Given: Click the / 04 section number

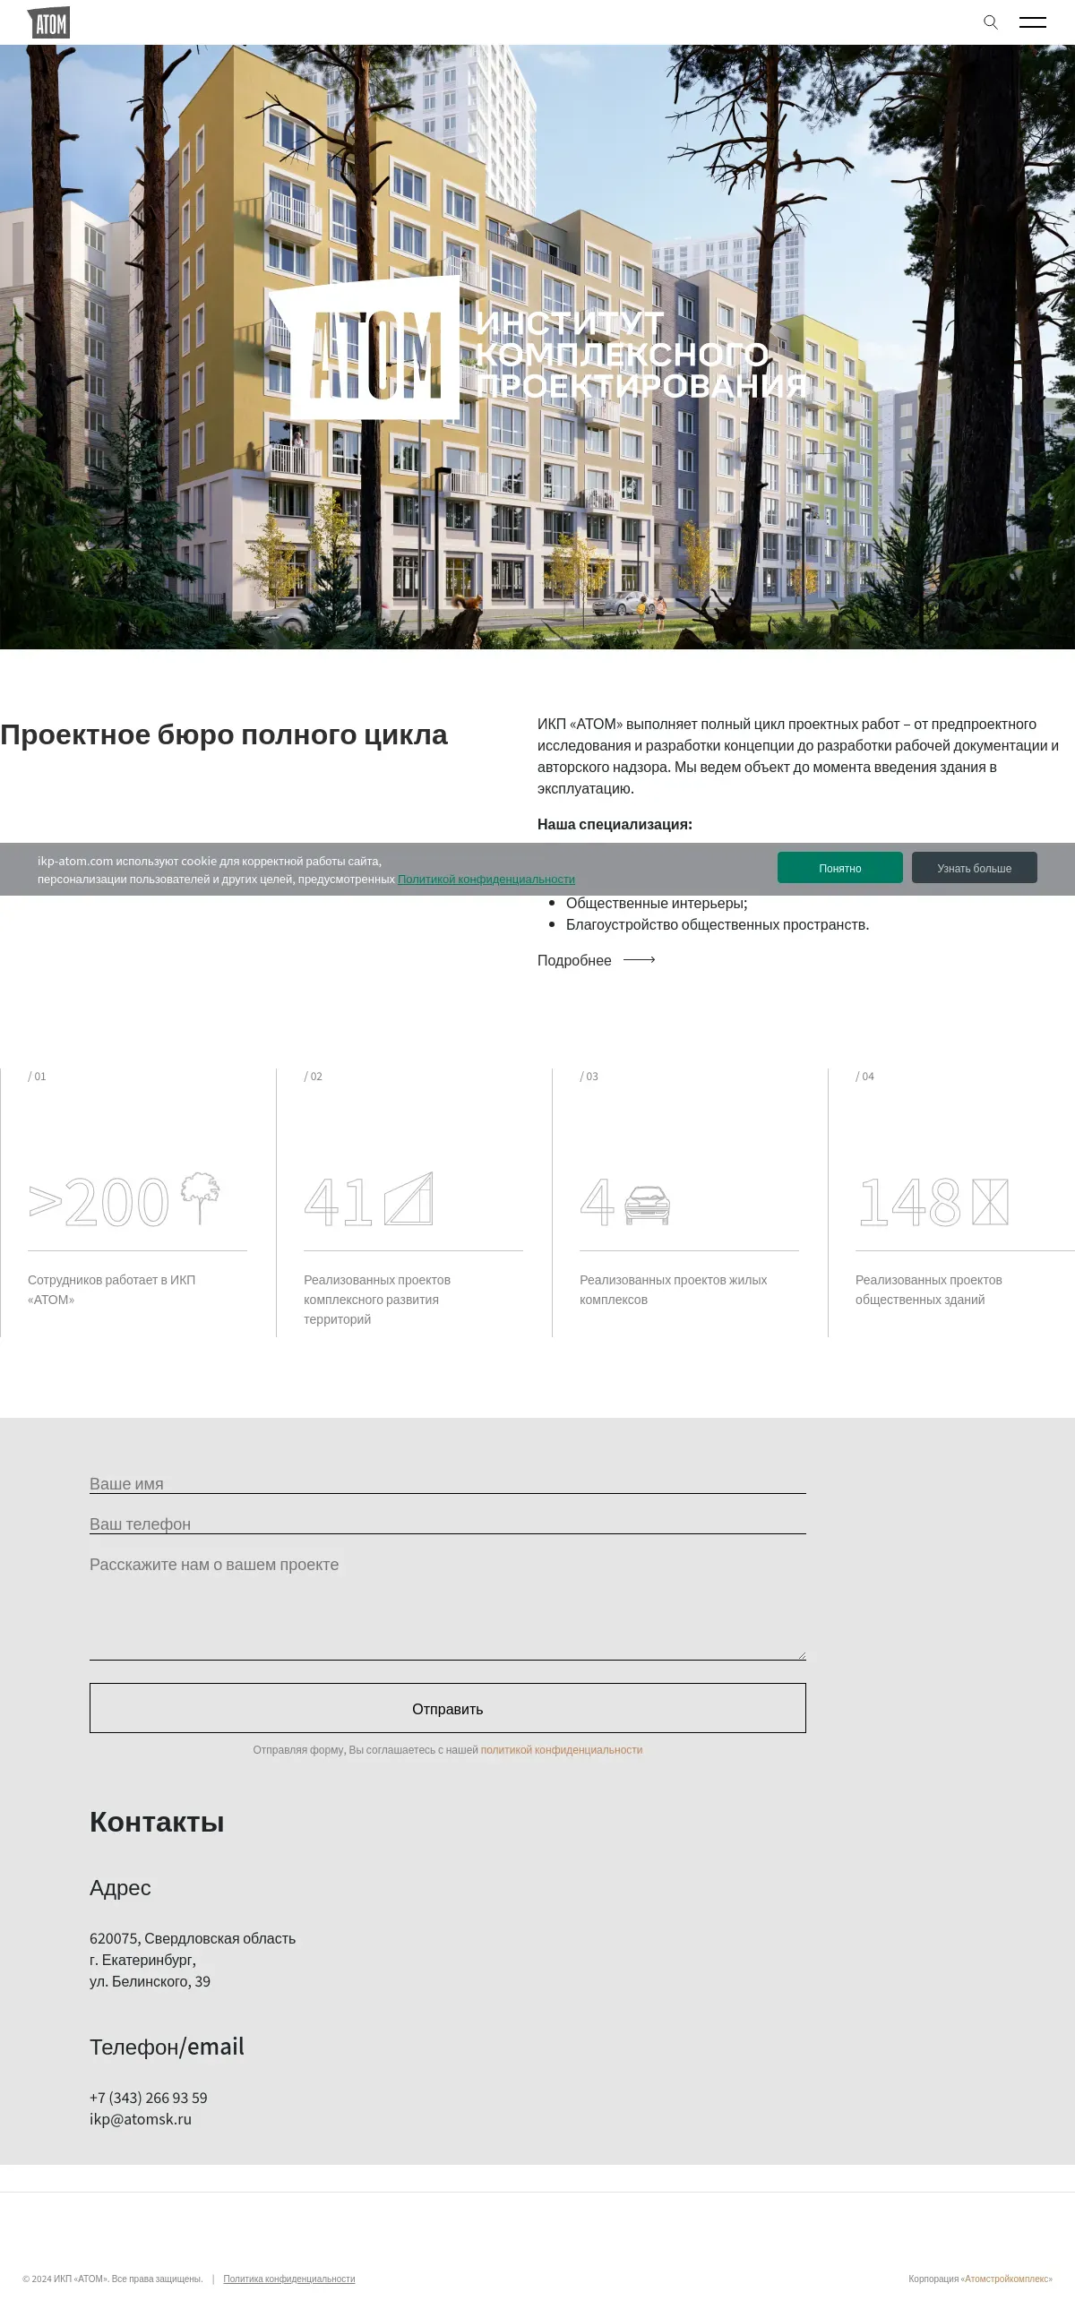Looking at the screenshot, I should coord(864,1076).
